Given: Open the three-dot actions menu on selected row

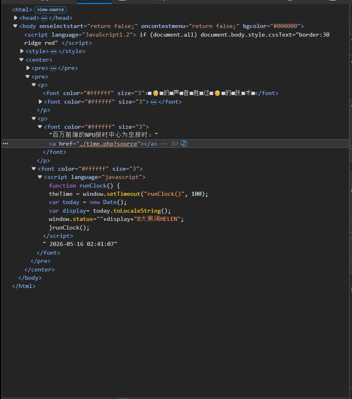Looking at the screenshot, I should point(5,144).
